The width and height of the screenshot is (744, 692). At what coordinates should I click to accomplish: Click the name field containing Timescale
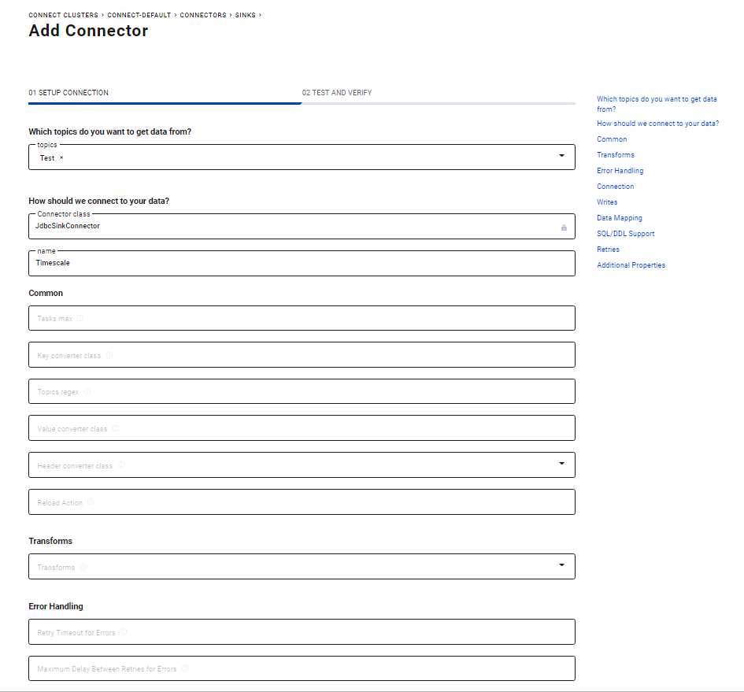(302, 264)
